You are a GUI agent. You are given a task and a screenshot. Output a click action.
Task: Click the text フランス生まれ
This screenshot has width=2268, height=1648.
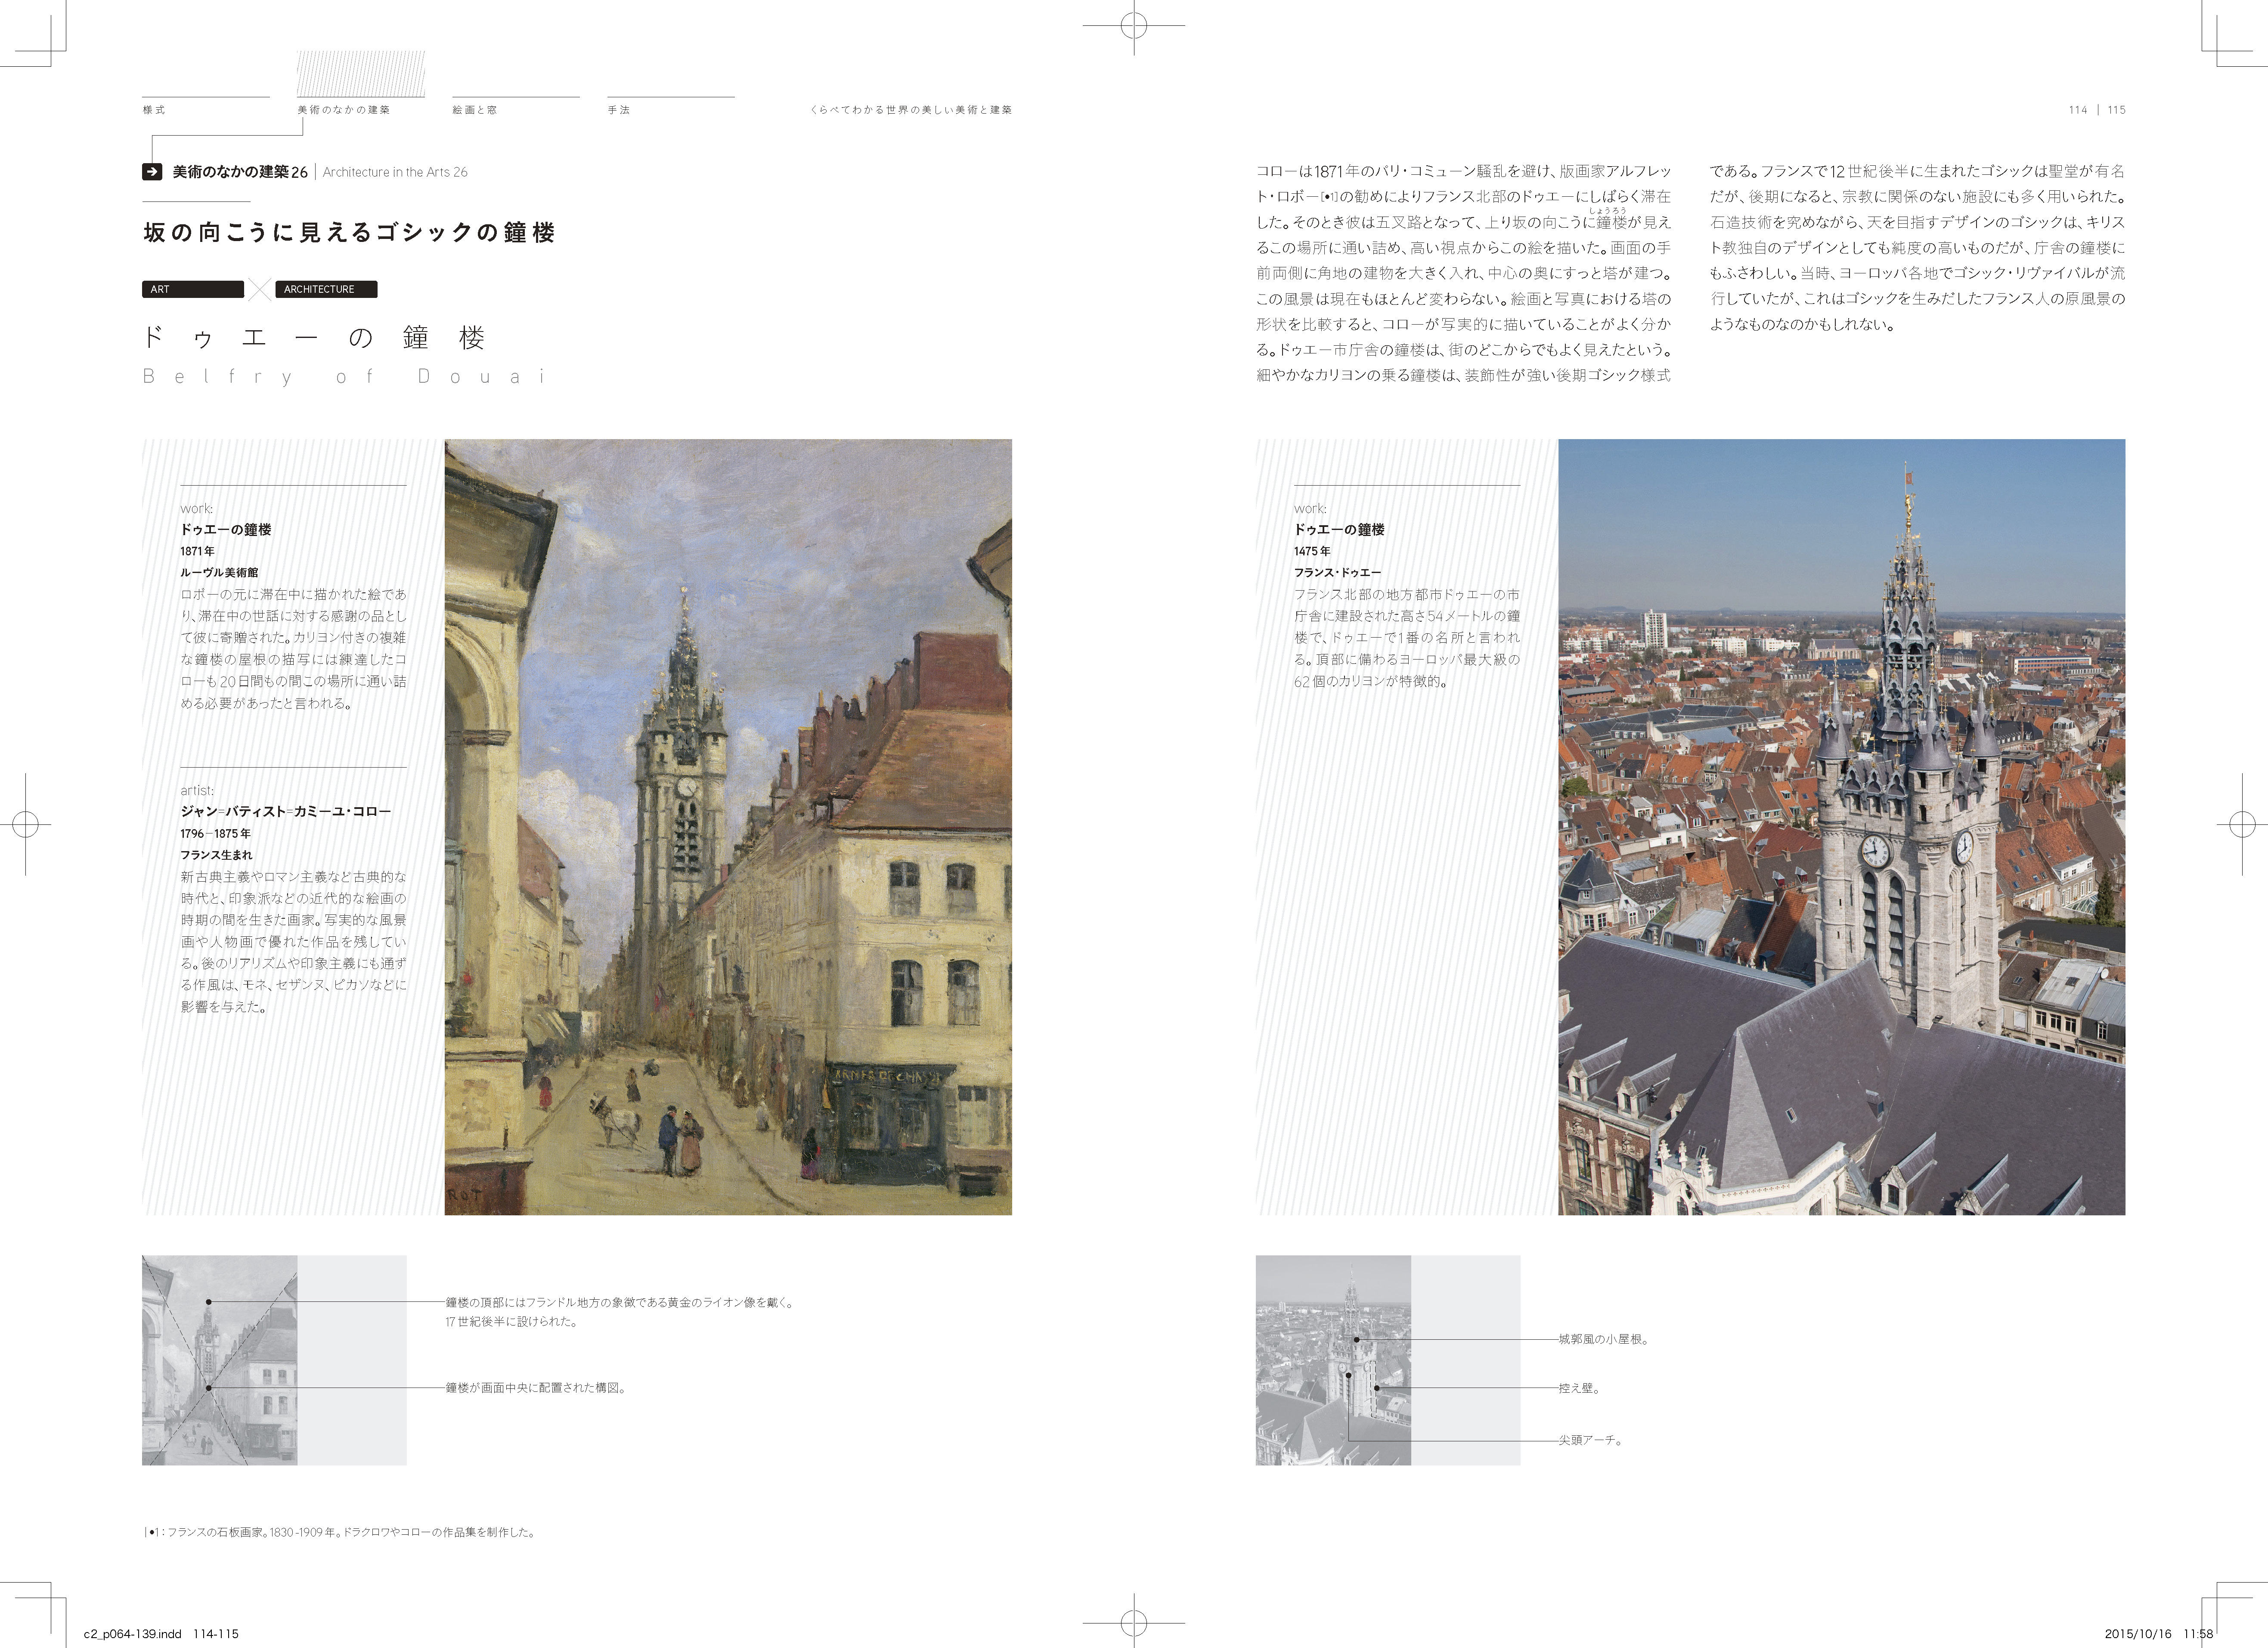216,855
